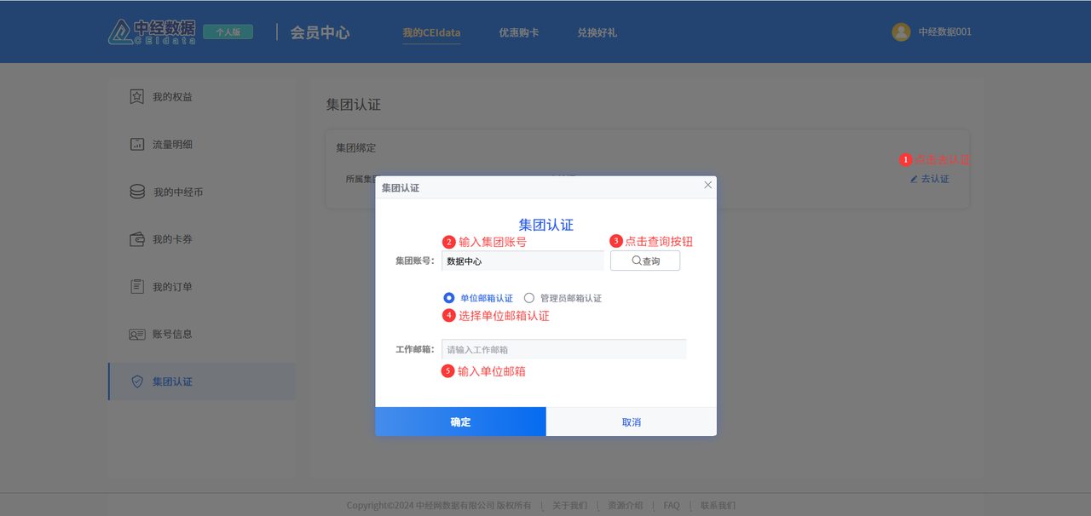The width and height of the screenshot is (1091, 516).
Task: Click the shield icon beside 集团认证
Action: point(136,382)
